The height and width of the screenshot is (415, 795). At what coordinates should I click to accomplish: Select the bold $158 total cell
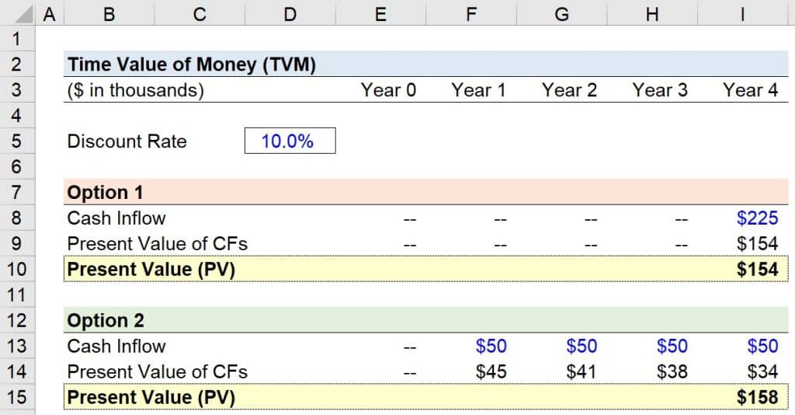click(x=758, y=397)
